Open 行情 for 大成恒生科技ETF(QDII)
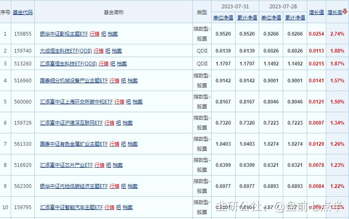Viewport: 349px width, 219px height. coord(99,51)
